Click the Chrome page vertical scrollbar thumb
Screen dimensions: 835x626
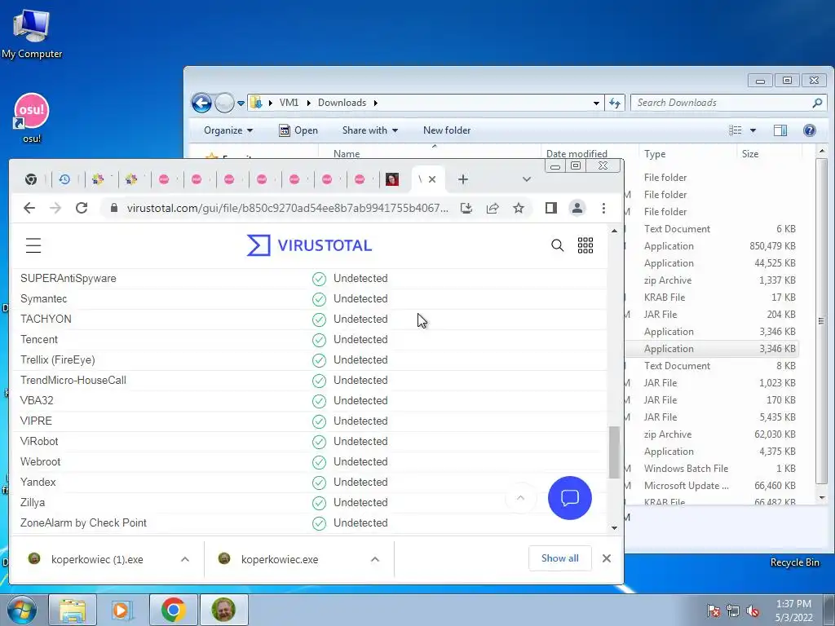614,452
